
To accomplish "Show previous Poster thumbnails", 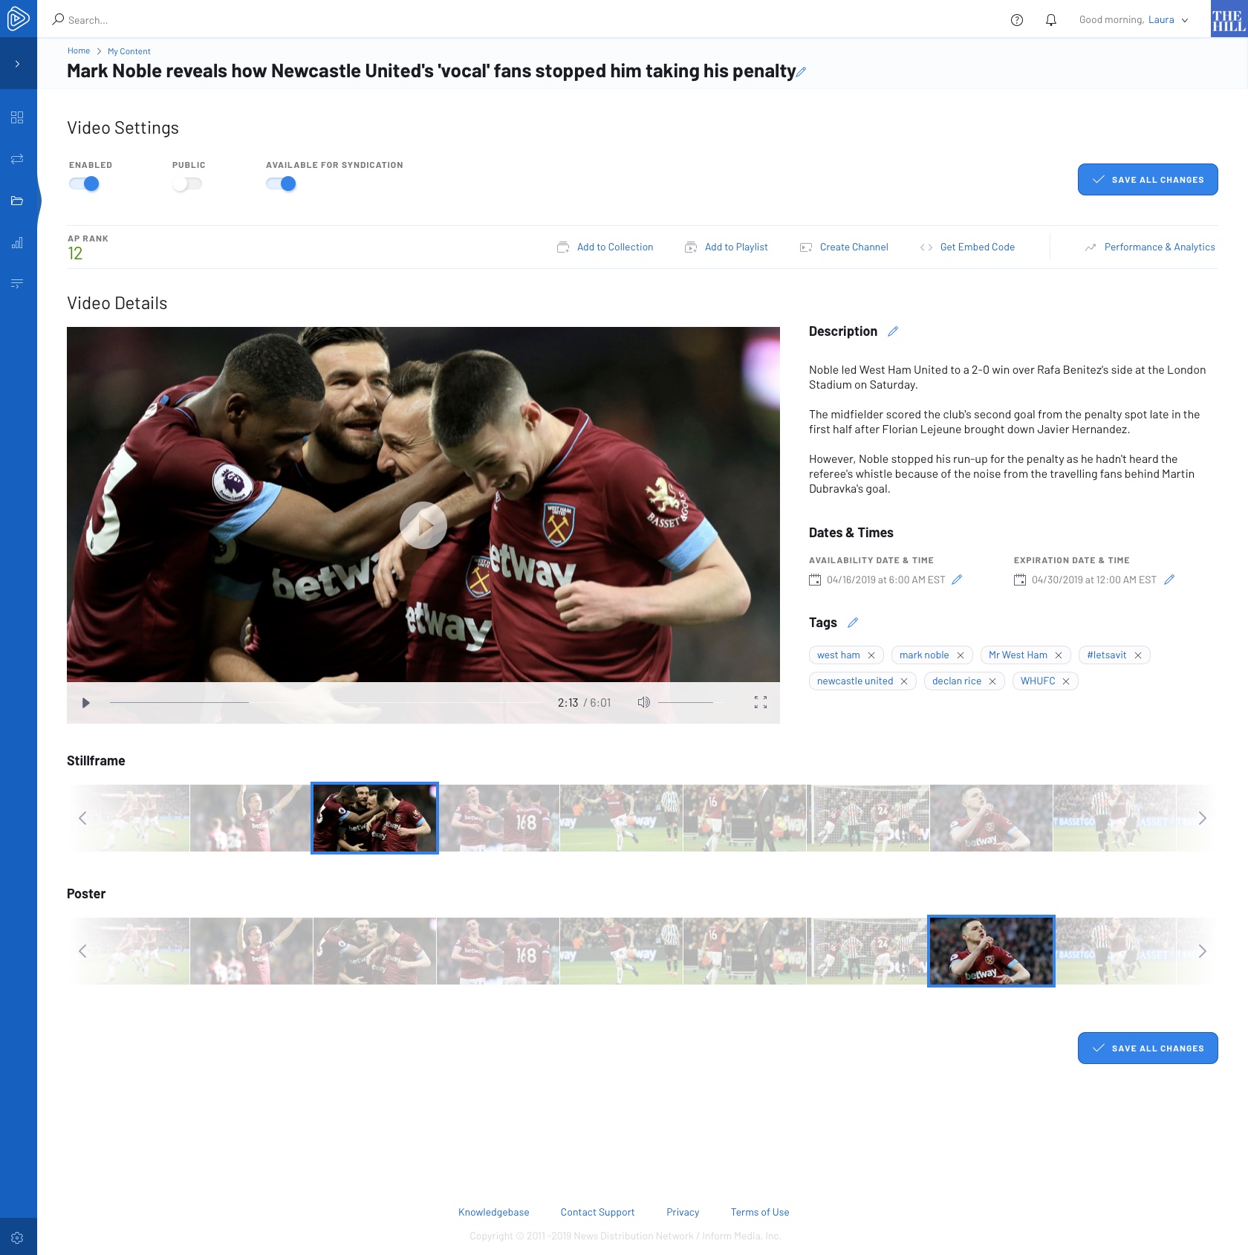I will pos(82,951).
